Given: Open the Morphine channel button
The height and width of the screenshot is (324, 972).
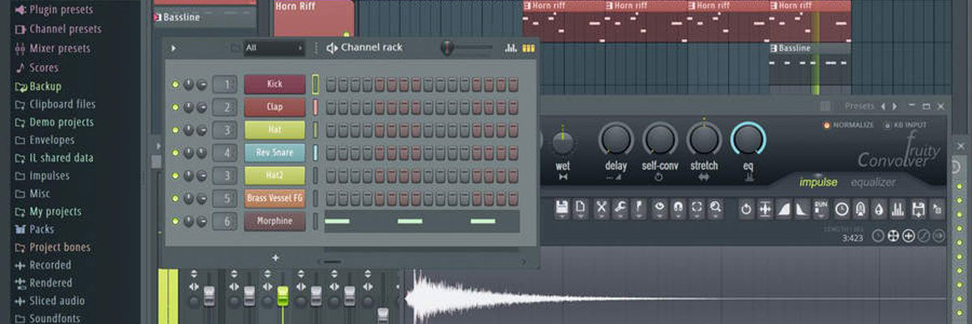Looking at the screenshot, I should tap(275, 221).
